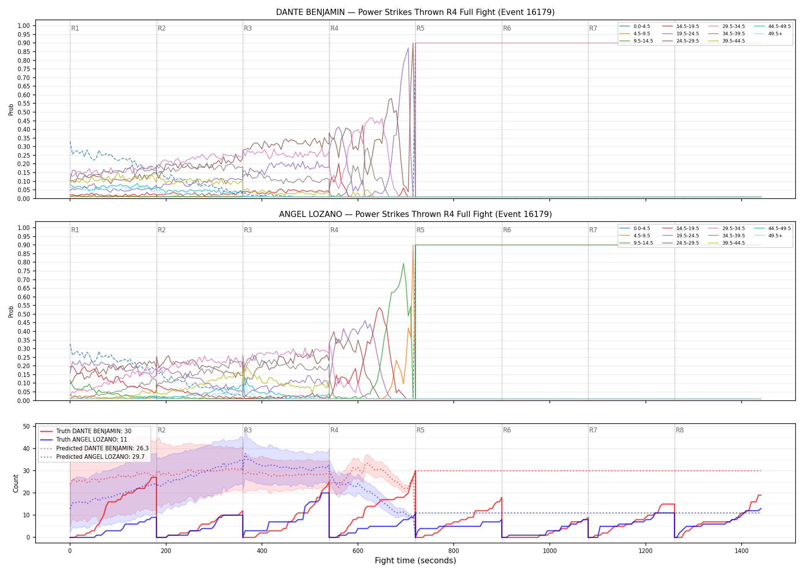Click '0.50' tick on Angel Lozano chart
The height and width of the screenshot is (574, 804).
pyautogui.click(x=24, y=314)
